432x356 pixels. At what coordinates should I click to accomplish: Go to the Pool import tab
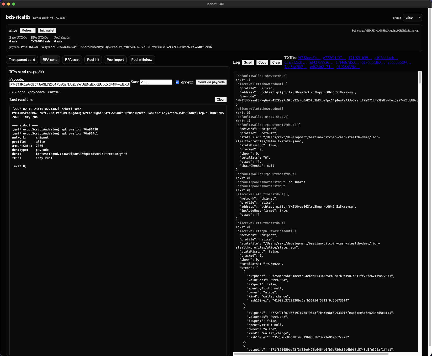[115, 60]
